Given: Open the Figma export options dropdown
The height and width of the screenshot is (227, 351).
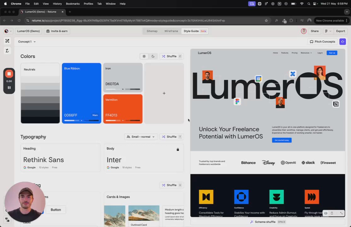Looking at the screenshot, I should tap(328, 31).
